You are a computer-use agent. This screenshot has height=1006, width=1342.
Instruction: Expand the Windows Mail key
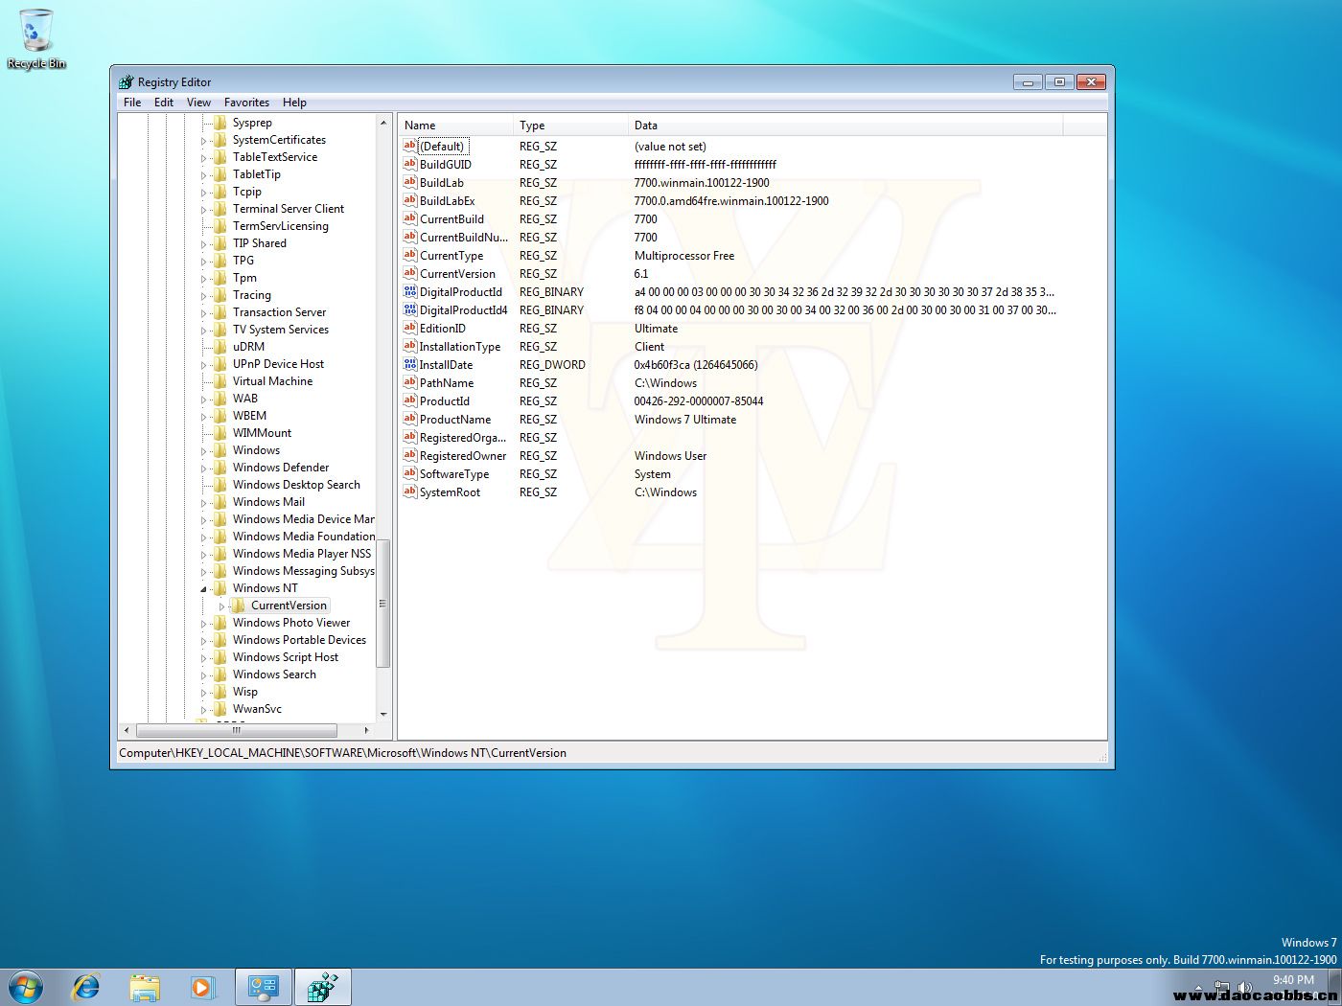[203, 503]
